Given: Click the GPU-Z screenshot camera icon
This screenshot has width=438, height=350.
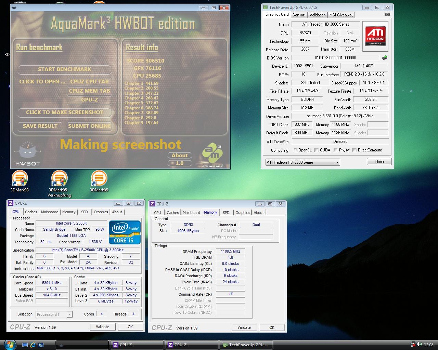Looking at the screenshot, I should pyautogui.click(x=387, y=14).
